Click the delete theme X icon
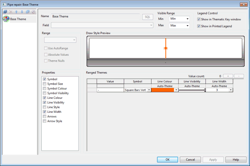Image resolution: width=250 pixels, height=166 pixels. click(x=11, y=12)
